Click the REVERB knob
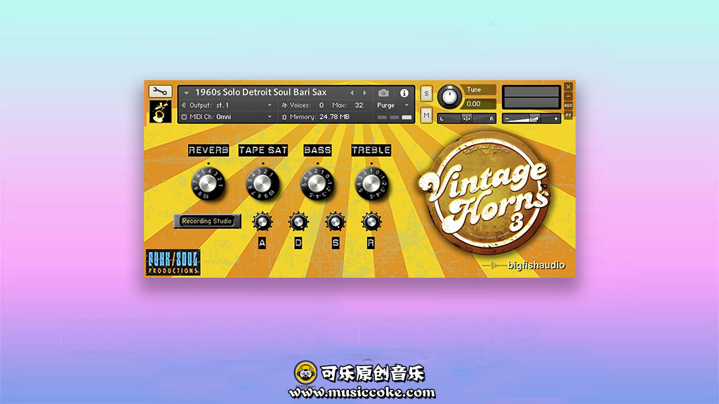This screenshot has width=719, height=404. 208,184
